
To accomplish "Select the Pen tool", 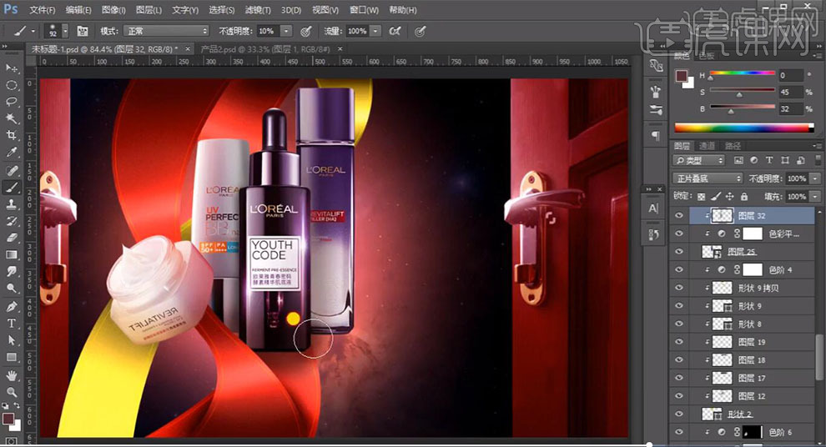I will pyautogui.click(x=11, y=306).
